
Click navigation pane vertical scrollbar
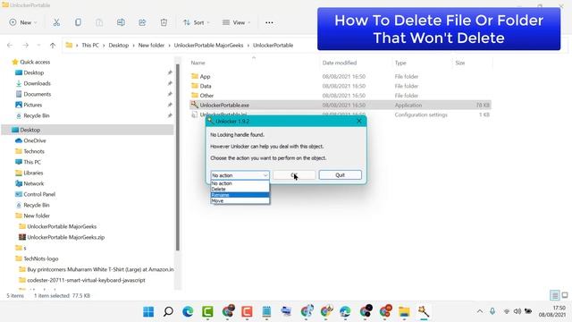(178, 157)
